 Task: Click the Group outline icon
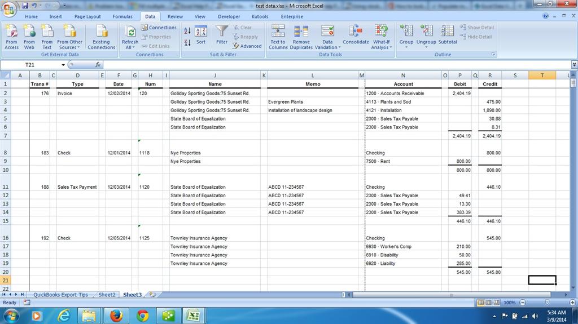click(406, 32)
